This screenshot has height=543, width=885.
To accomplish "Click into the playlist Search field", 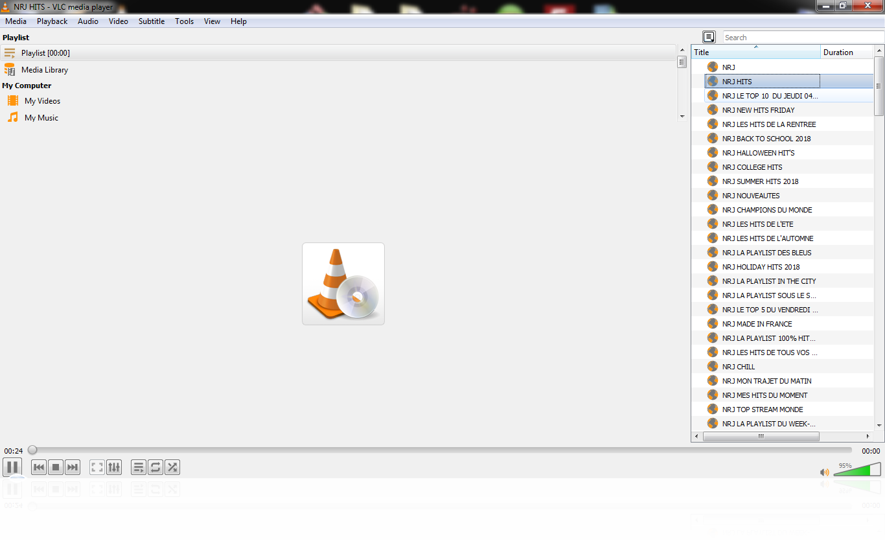I will (802, 38).
